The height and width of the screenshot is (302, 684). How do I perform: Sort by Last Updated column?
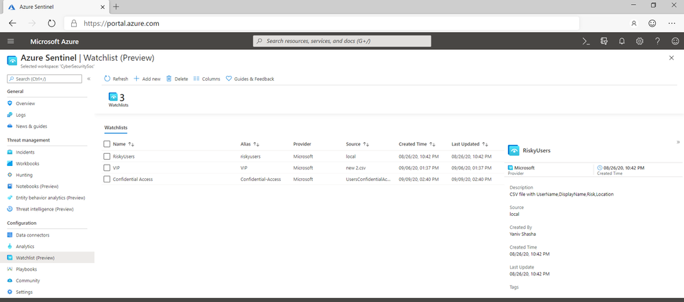470,144
